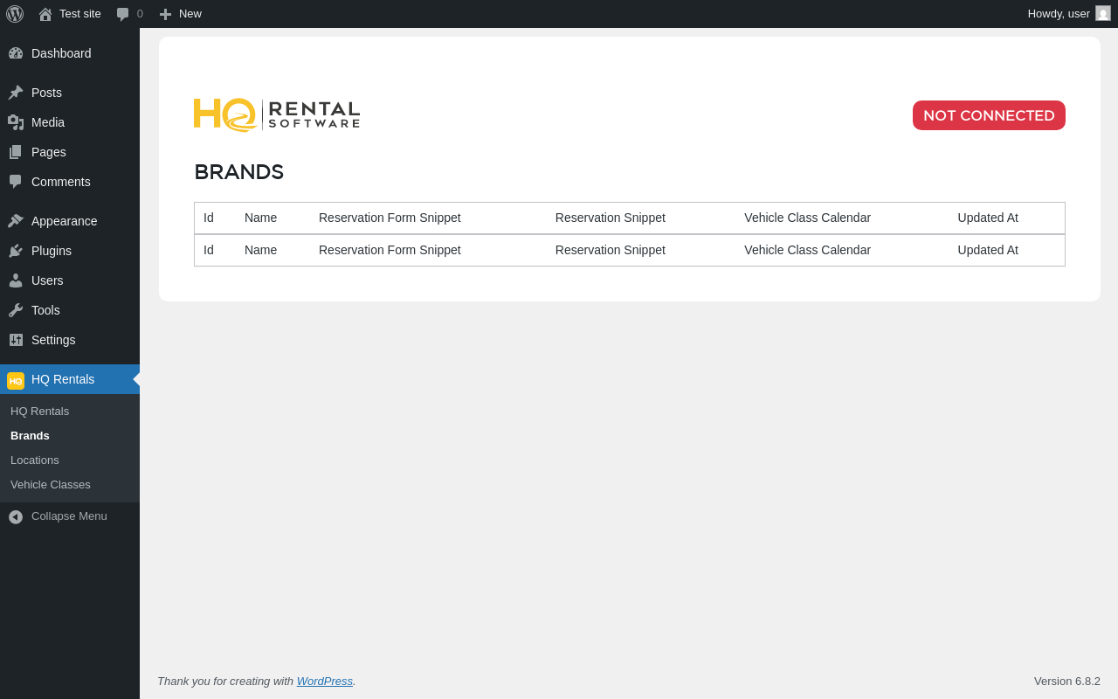Open the comments bubble icon in admin bar

click(123, 14)
